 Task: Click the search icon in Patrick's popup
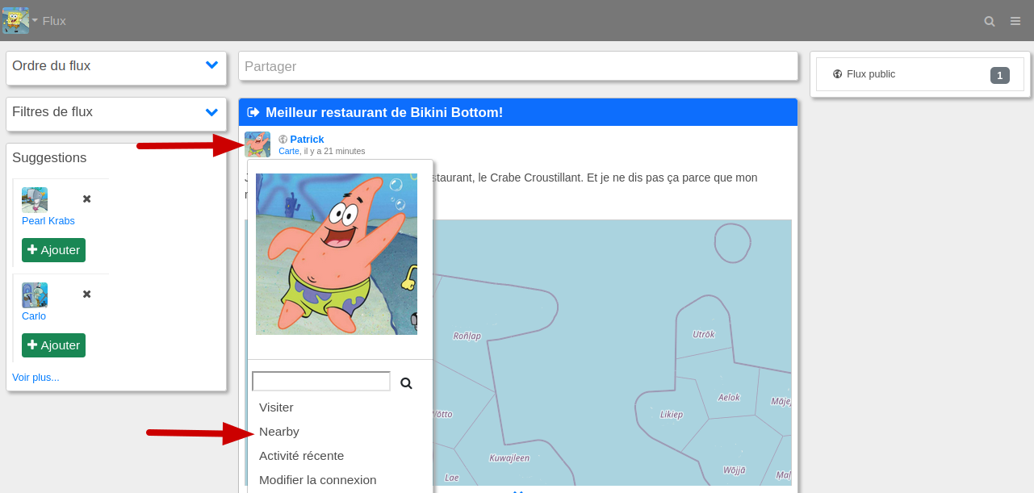click(x=406, y=383)
